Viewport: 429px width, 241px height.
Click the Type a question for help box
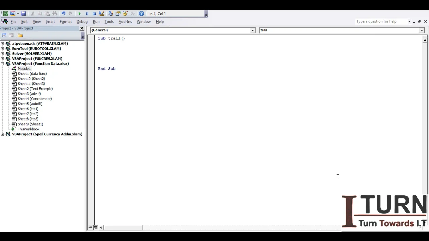[x=381, y=21]
